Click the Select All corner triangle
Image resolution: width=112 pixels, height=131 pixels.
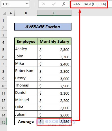pyautogui.click(x=4, y=13)
